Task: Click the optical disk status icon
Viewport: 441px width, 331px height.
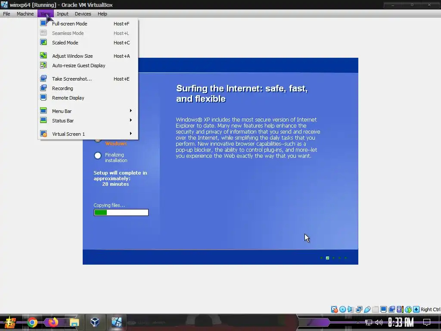Action: coord(342,309)
